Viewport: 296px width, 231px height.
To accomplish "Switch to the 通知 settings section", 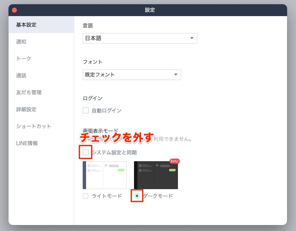I will (x=21, y=42).
